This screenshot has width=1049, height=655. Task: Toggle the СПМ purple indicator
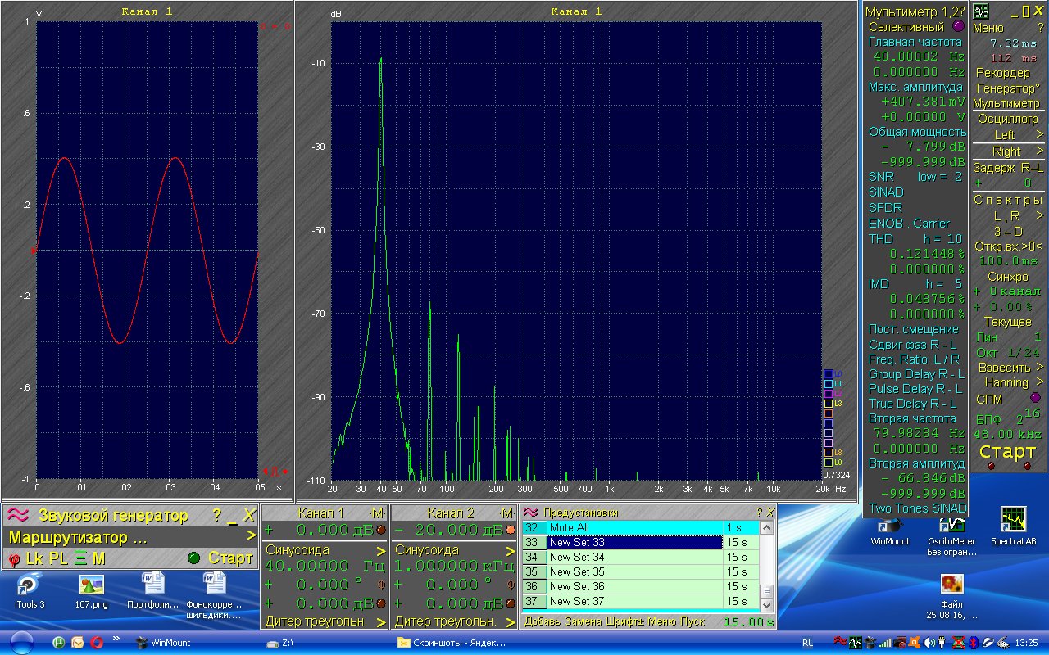pos(1035,398)
